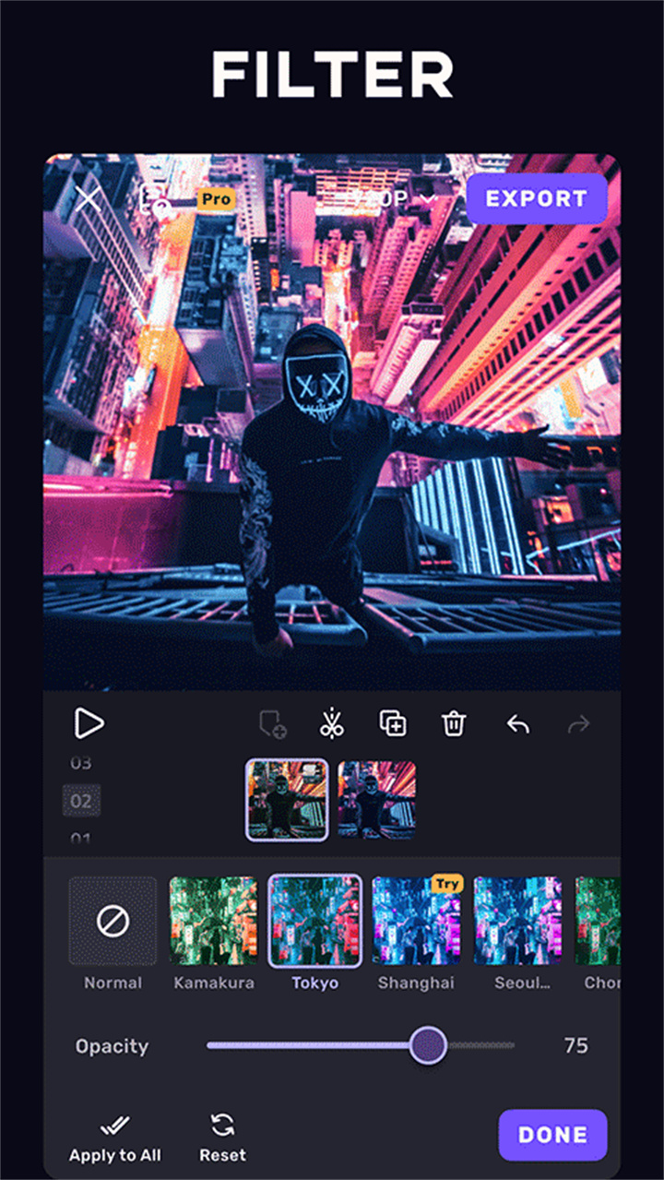Click the add marker icon
Screen dimensions: 664x1180
pos(272,725)
